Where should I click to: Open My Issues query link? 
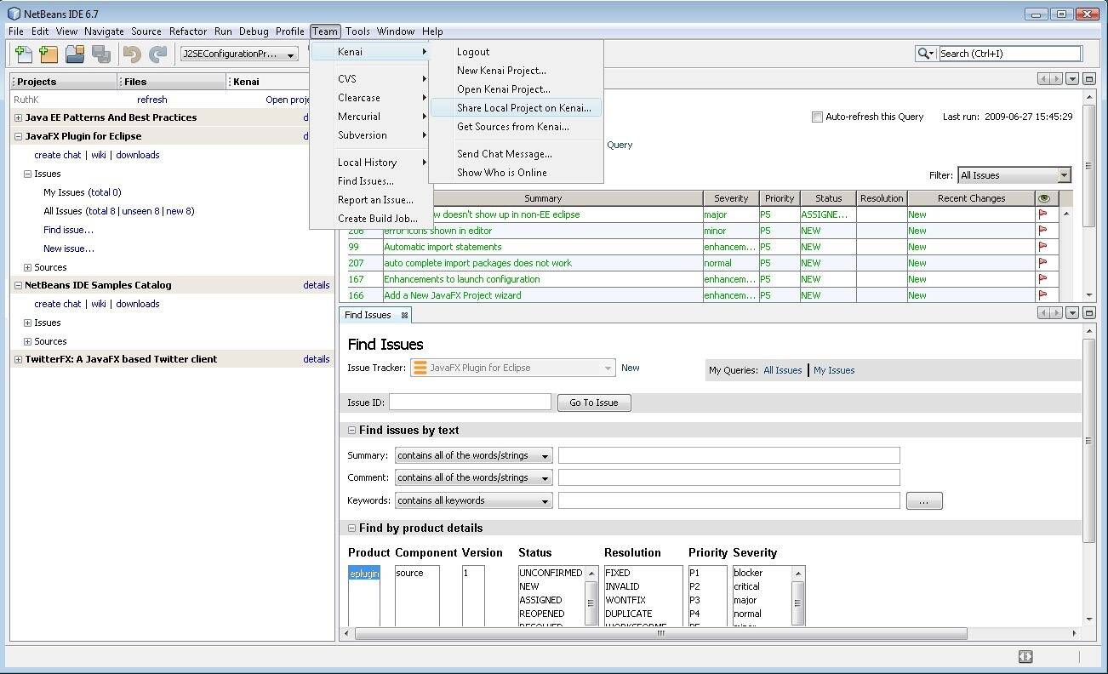834,370
